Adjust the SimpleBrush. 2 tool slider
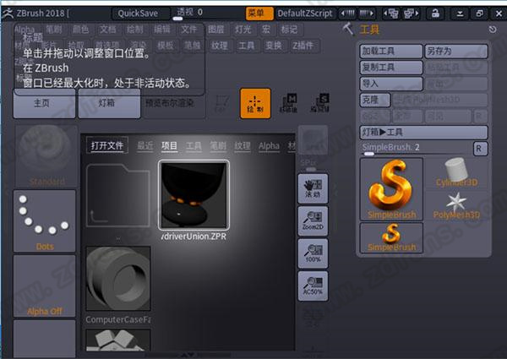 coord(416,149)
